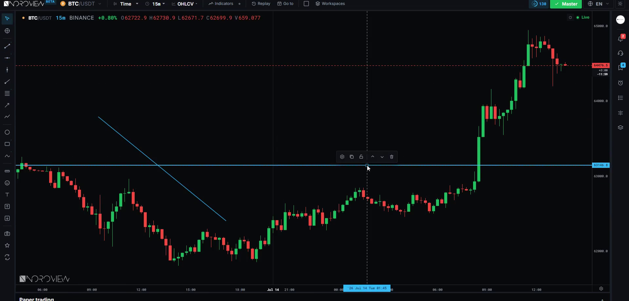629x301 pixels.
Task: Take a chart screenshot with camera icon
Action: click(7, 234)
